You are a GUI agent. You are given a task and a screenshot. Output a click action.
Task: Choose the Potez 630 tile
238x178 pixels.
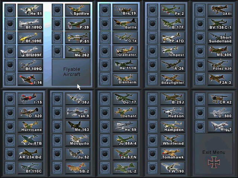(220, 65)
